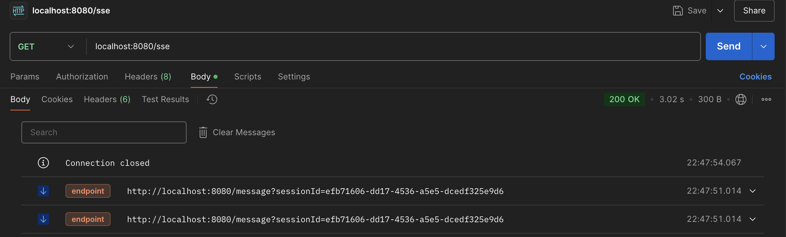Click the Save floppy disk icon
The height and width of the screenshot is (237, 786).
click(x=678, y=11)
